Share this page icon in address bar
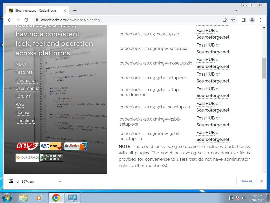 coord(225,20)
